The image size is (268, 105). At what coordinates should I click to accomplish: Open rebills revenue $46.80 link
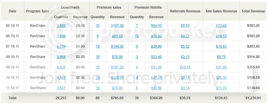[156, 88]
